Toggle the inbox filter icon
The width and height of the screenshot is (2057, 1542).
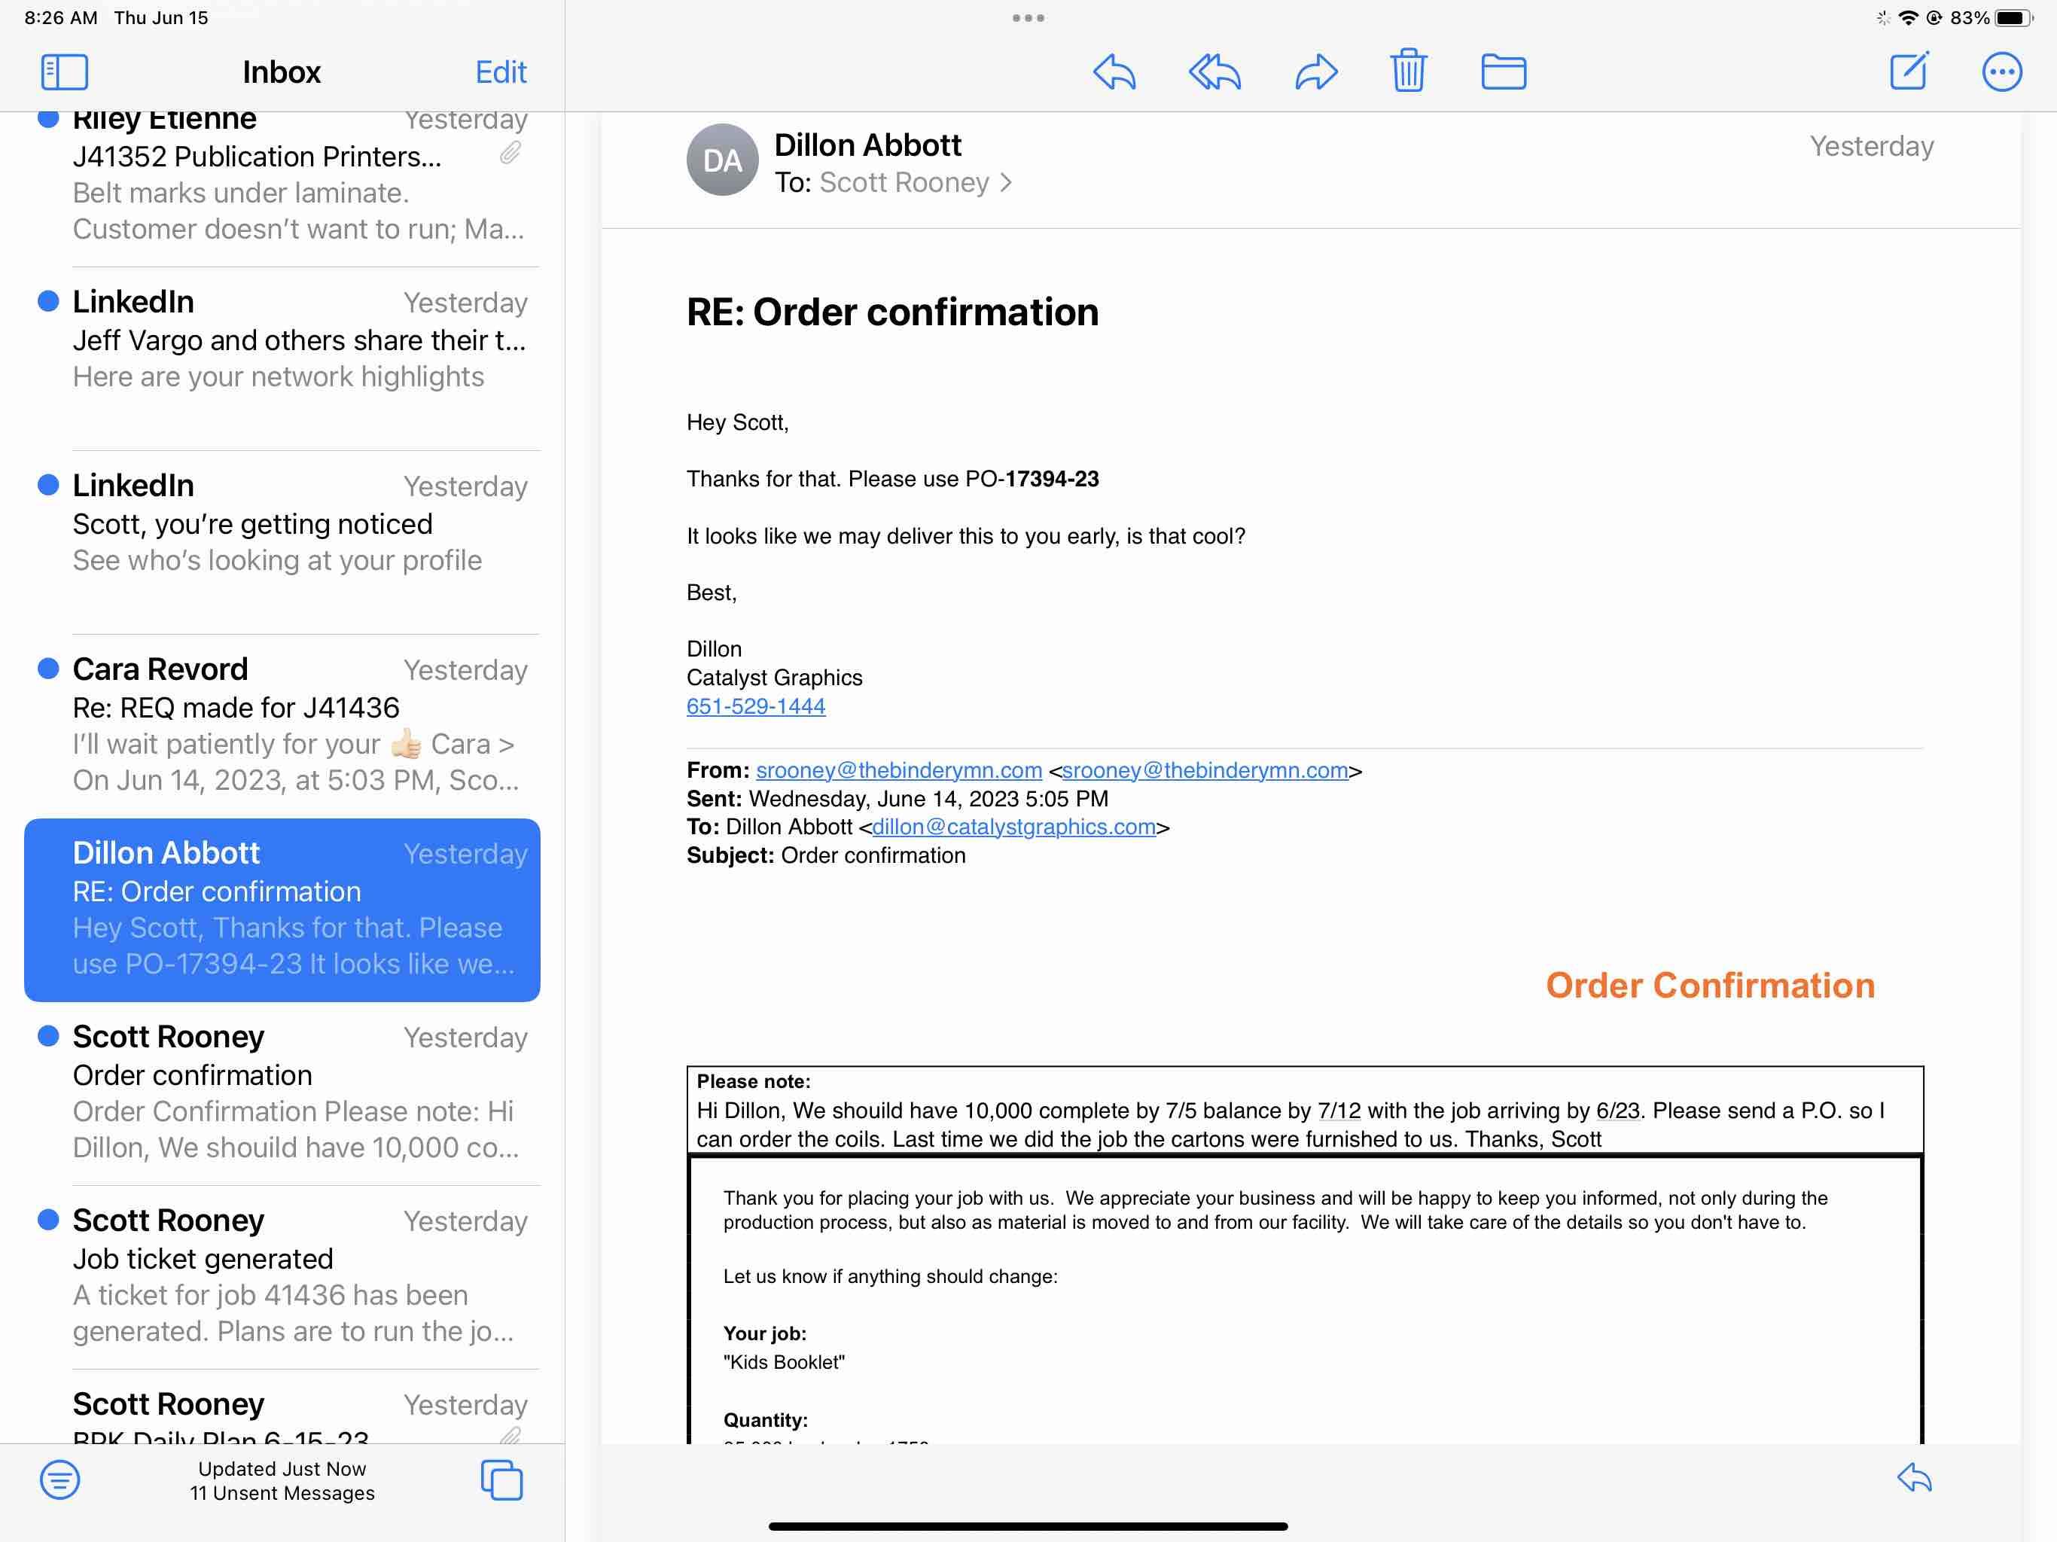coord(59,1479)
